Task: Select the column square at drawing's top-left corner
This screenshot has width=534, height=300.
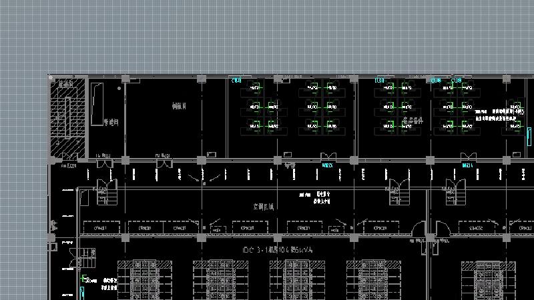Action: pos(51,78)
